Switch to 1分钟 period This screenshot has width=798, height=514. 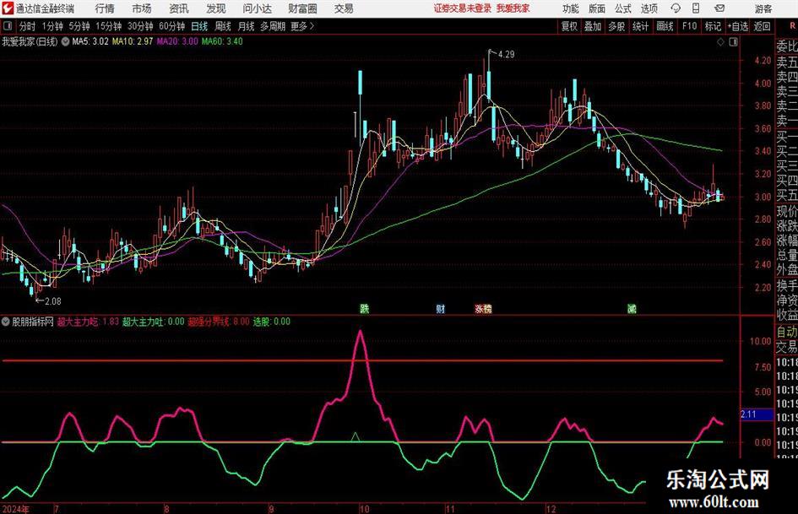pyautogui.click(x=52, y=26)
